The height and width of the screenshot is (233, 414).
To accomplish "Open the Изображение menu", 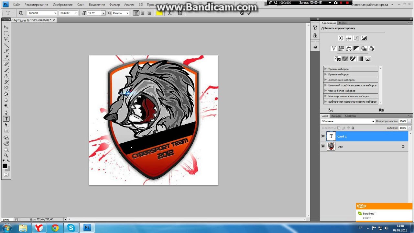I will click(x=63, y=5).
